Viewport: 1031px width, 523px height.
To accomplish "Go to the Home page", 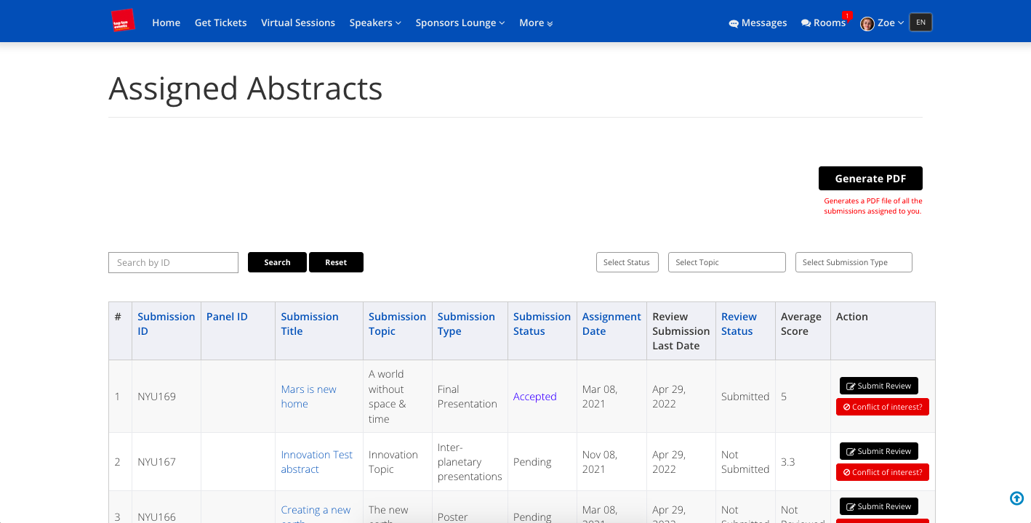I will point(166,23).
